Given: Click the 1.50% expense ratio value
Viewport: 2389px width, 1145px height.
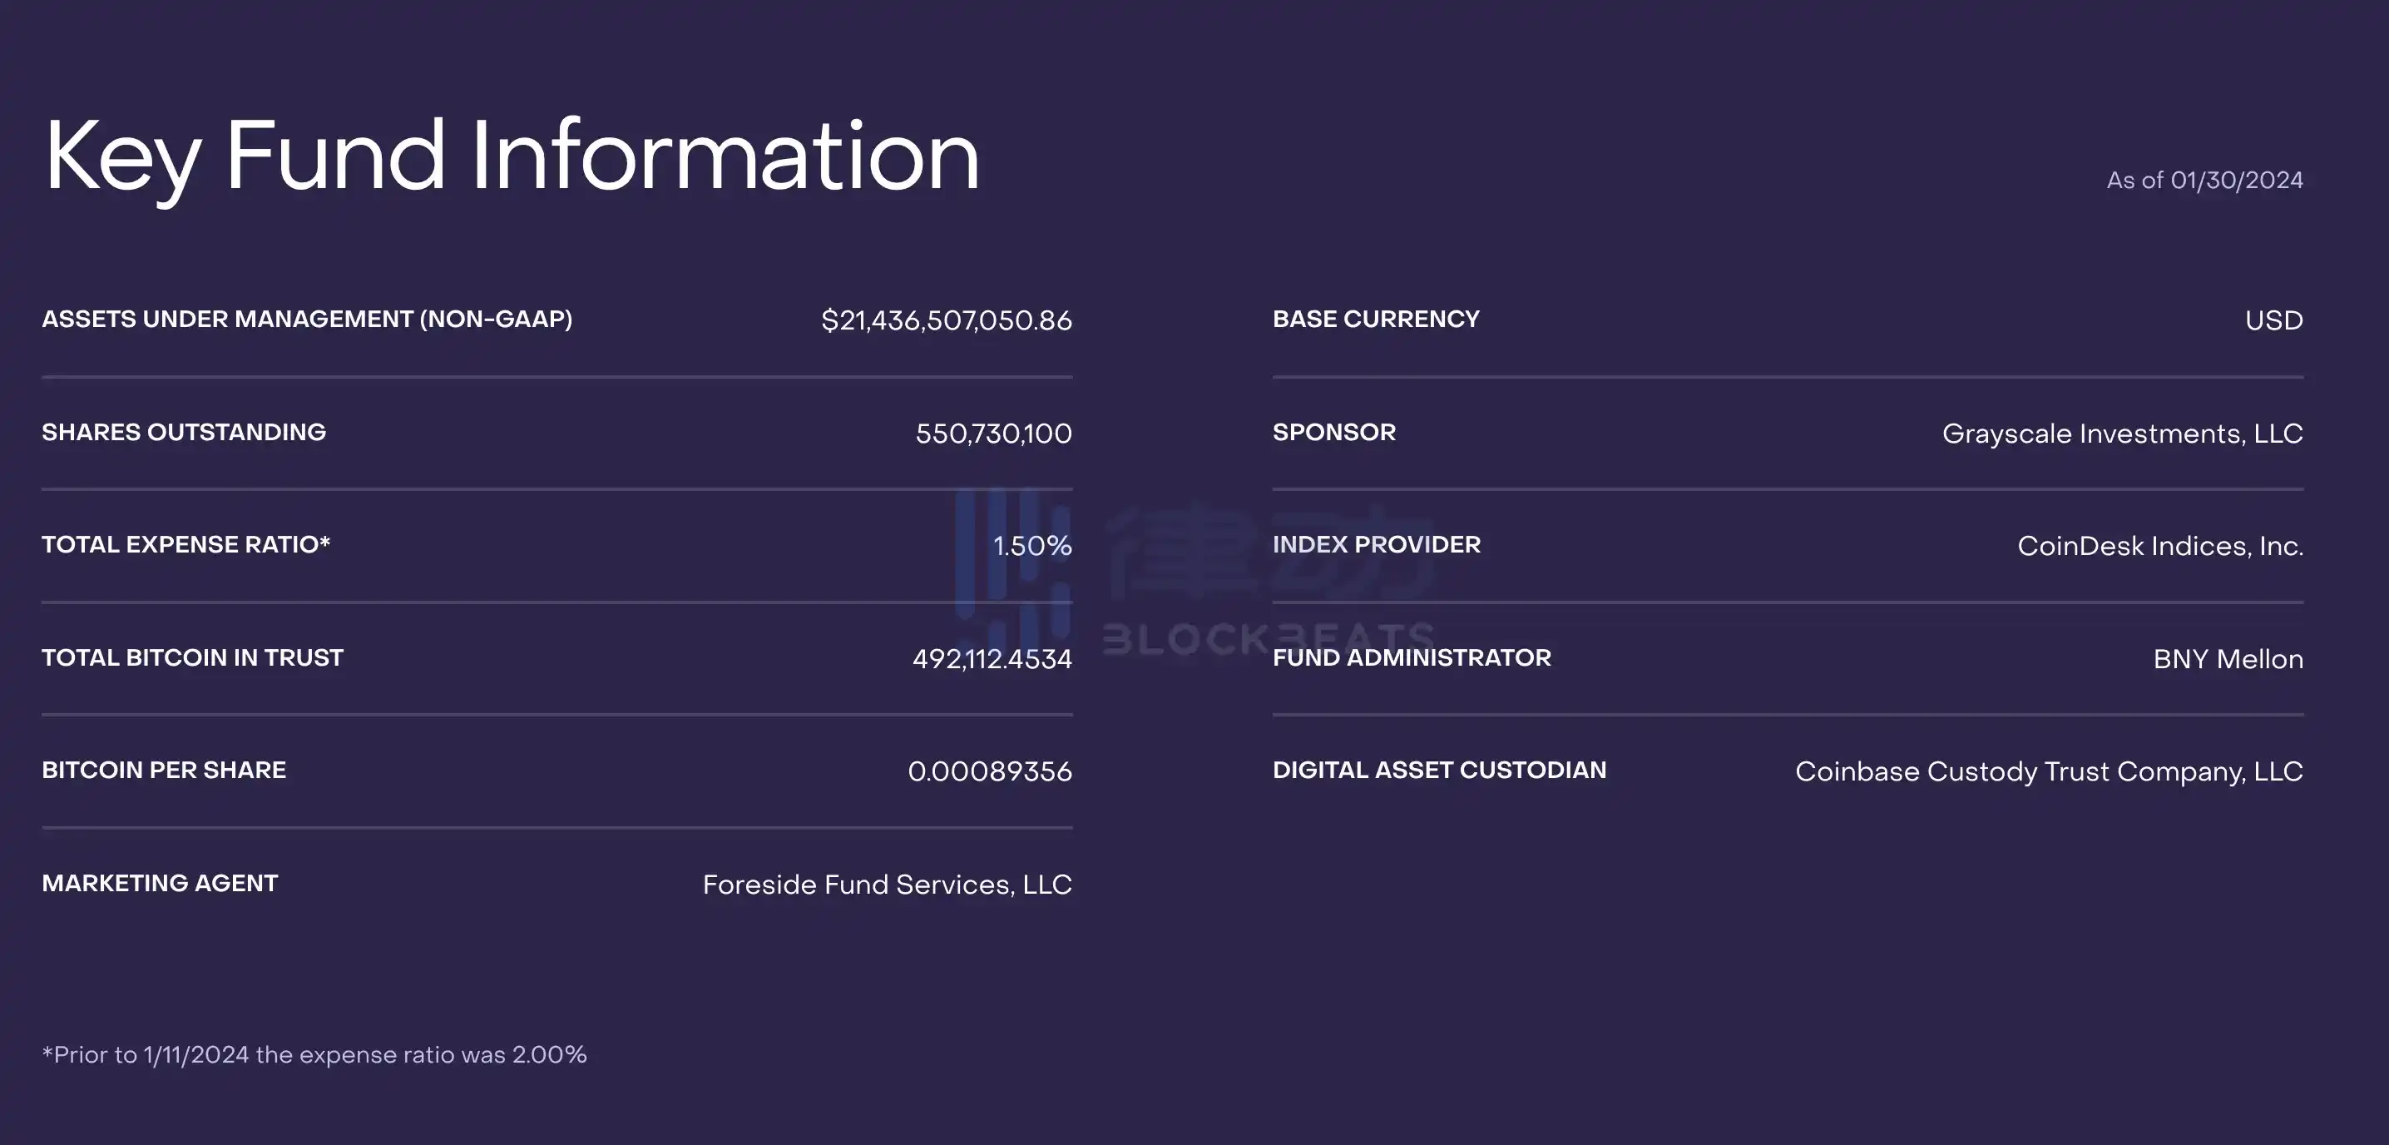Looking at the screenshot, I should click(x=1031, y=546).
